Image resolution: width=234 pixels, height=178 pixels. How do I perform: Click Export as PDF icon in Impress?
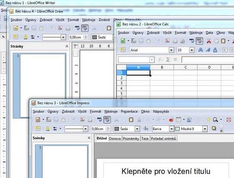coord(82,120)
